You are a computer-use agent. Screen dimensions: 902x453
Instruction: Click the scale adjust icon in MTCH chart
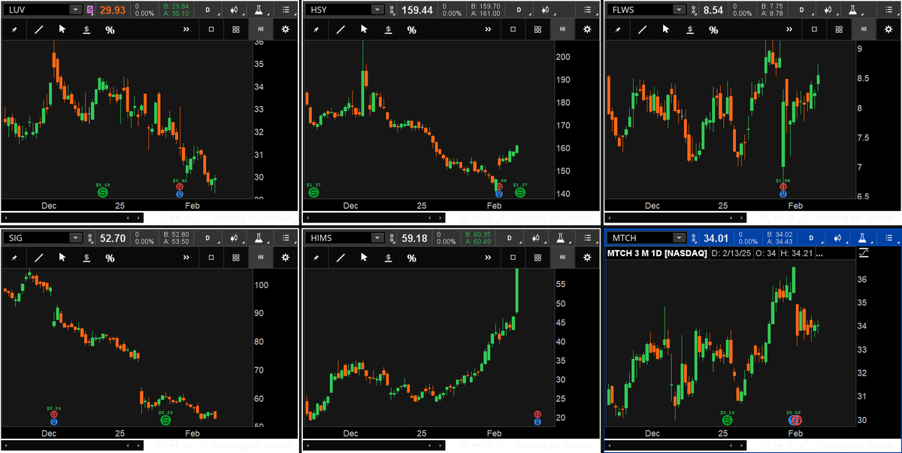(864, 253)
